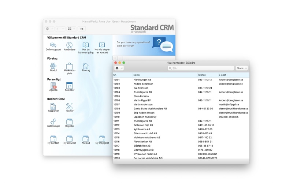Close the Kontakter window with red button
The width and height of the screenshot is (293, 183).
tap(115, 63)
